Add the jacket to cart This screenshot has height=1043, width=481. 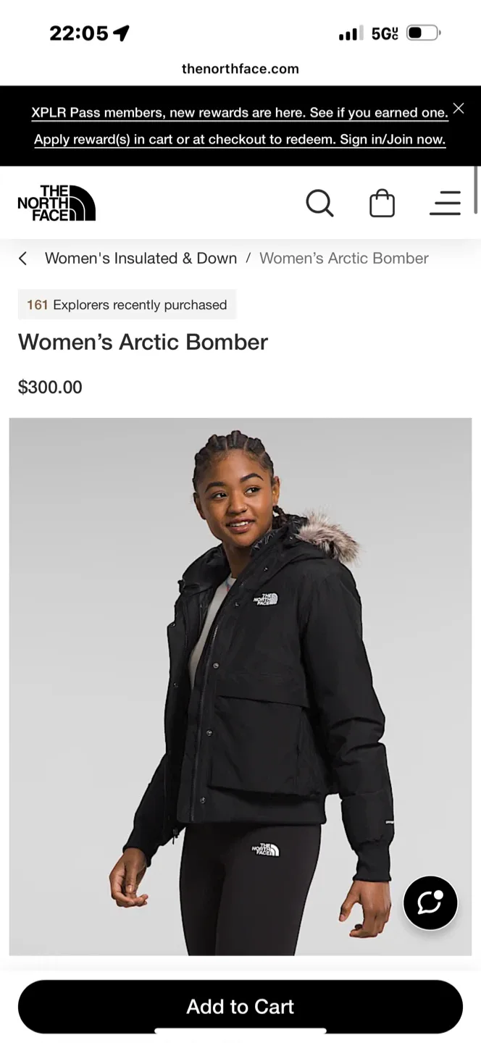click(x=240, y=1007)
